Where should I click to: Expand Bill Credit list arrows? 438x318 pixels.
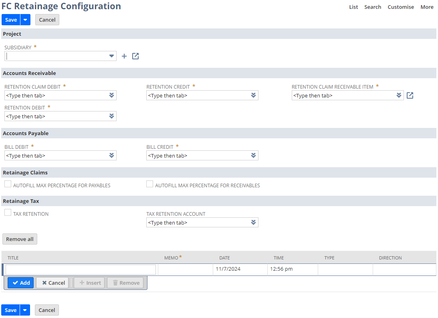pos(253,155)
